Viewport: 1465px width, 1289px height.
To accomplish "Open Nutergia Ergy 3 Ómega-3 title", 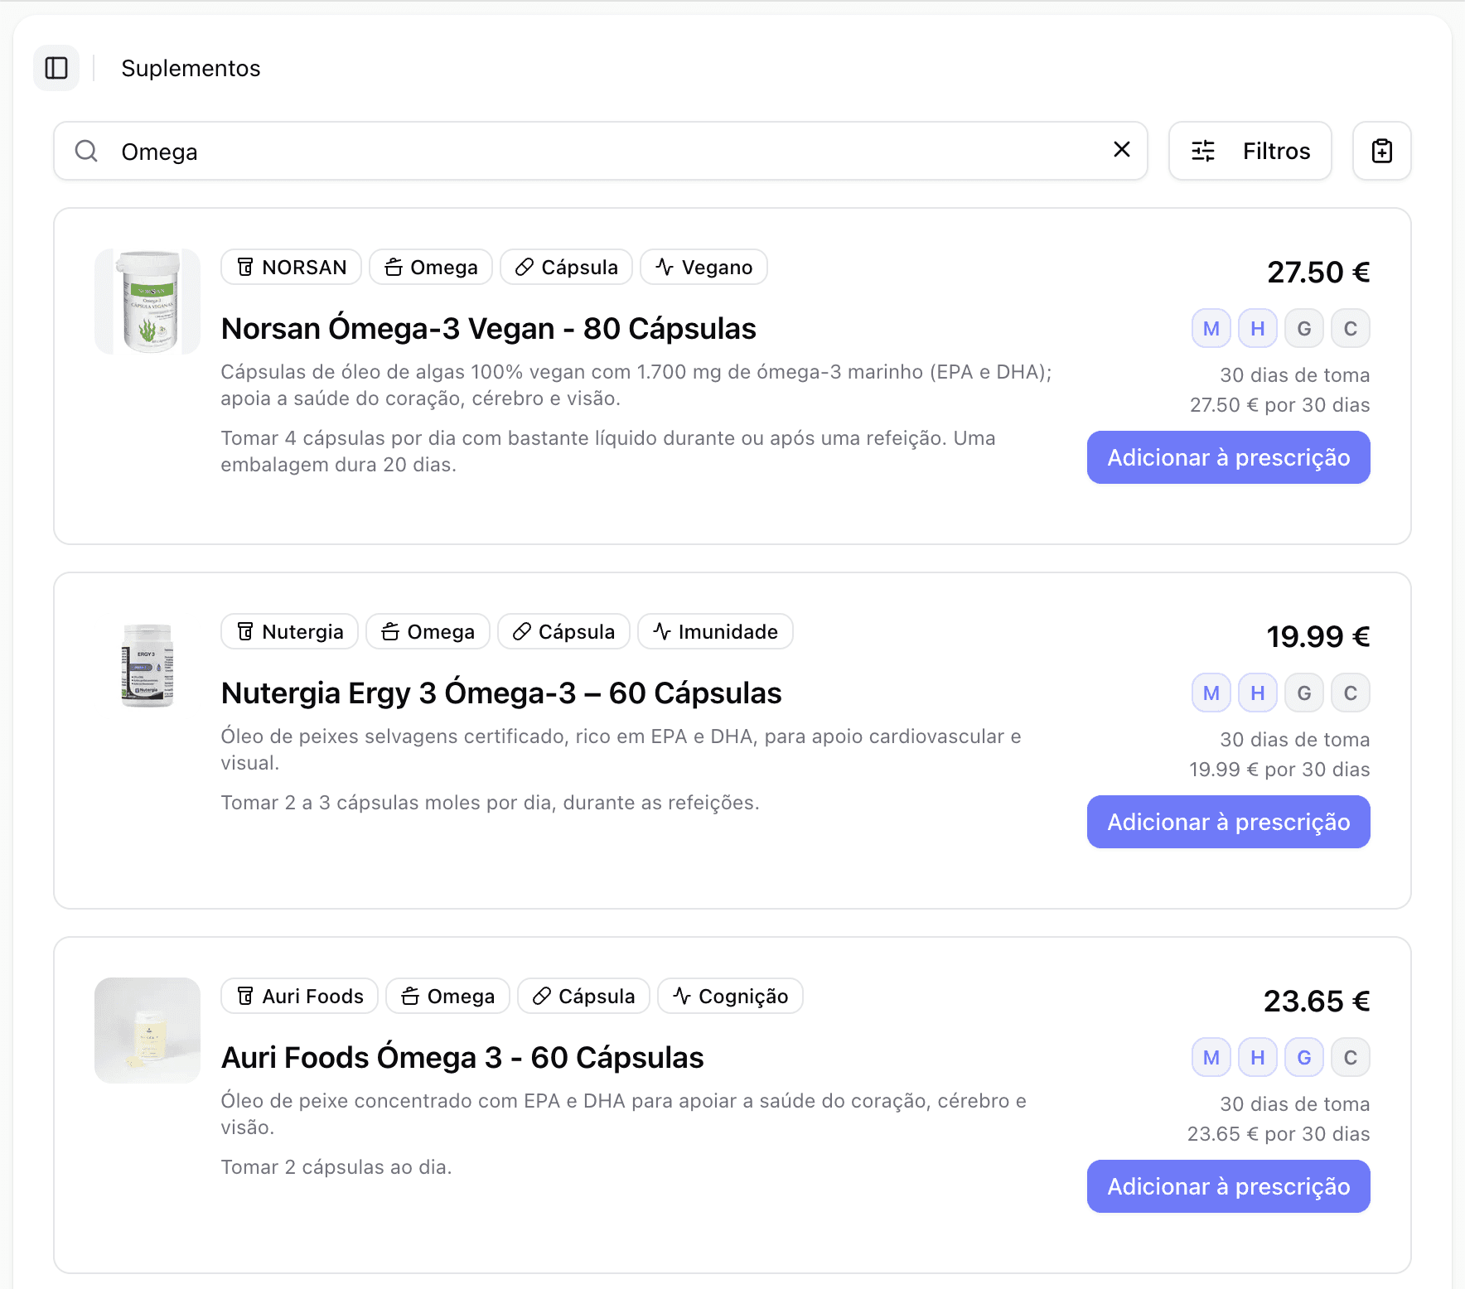I will click(501, 693).
